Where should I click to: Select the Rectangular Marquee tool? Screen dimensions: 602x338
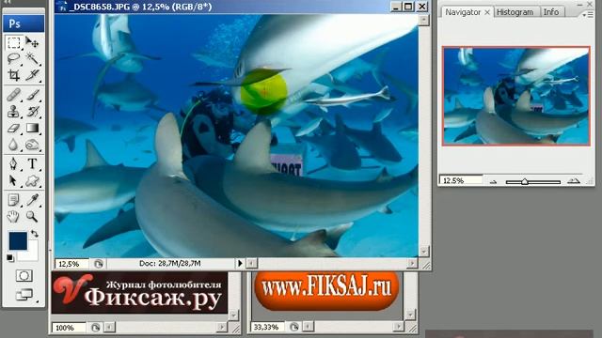(x=14, y=42)
